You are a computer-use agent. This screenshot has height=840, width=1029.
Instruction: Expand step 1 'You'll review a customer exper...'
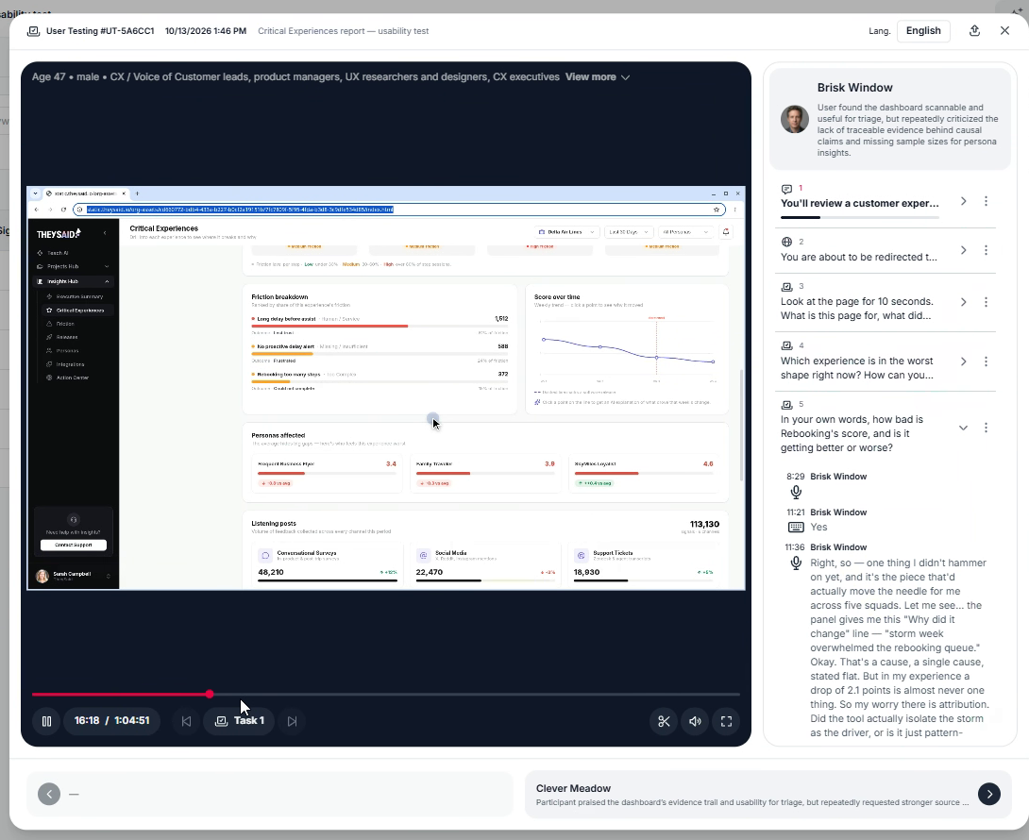click(x=963, y=201)
